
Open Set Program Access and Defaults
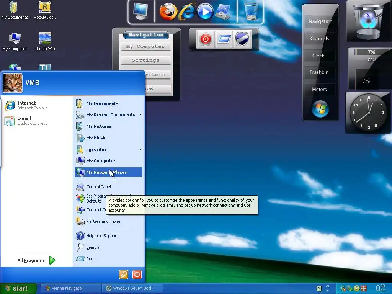(x=91, y=198)
